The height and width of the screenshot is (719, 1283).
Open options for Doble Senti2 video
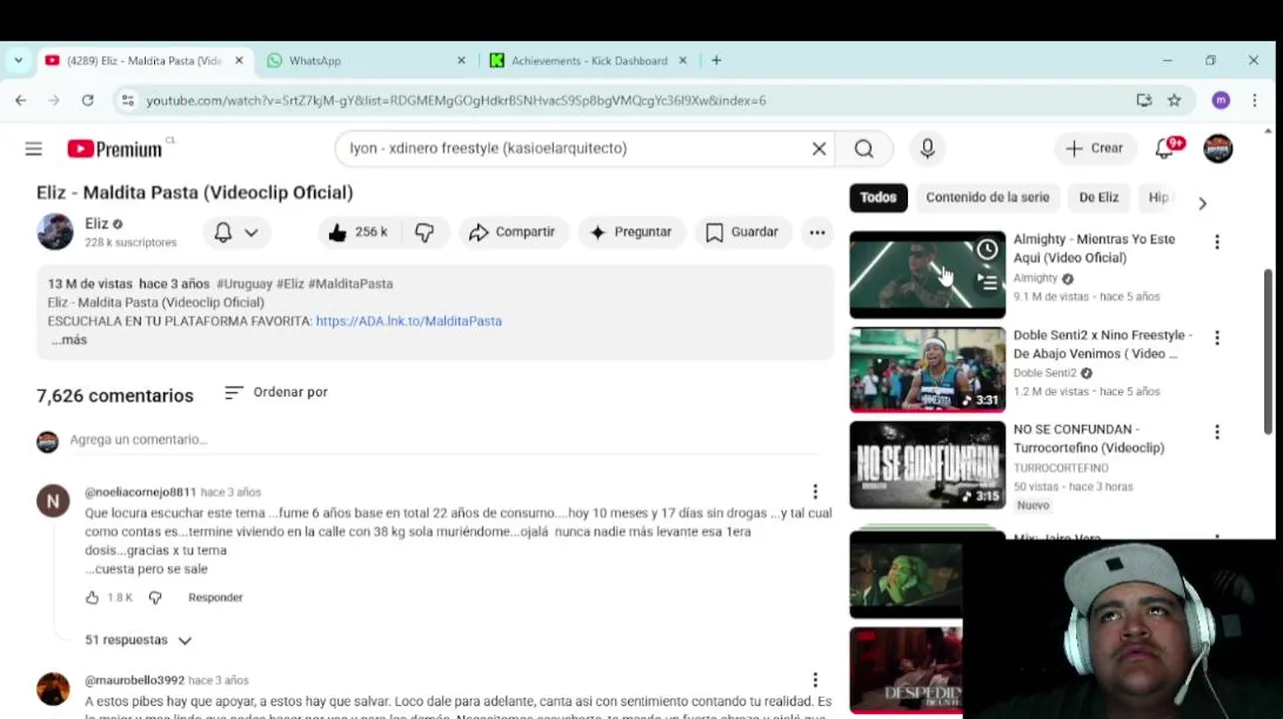(x=1216, y=338)
